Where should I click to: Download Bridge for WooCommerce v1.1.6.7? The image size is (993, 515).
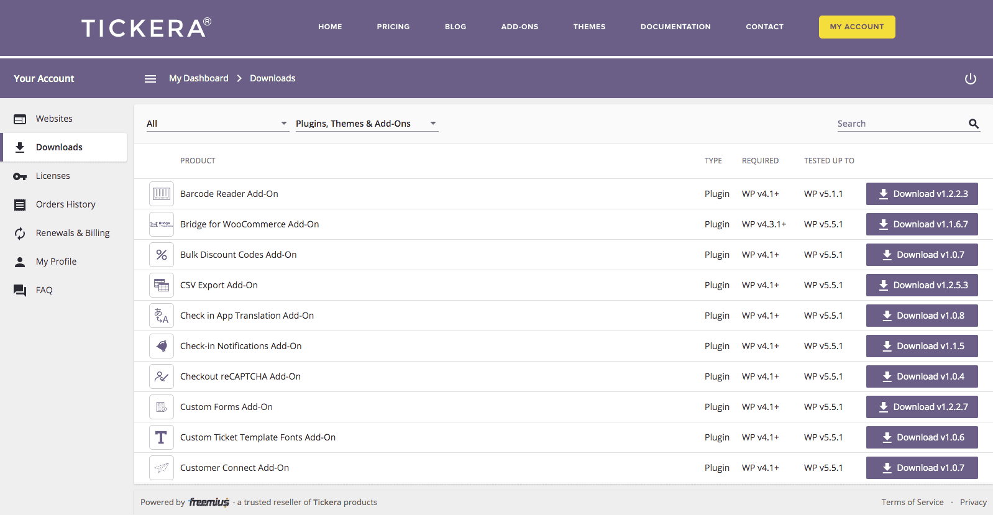click(x=922, y=224)
